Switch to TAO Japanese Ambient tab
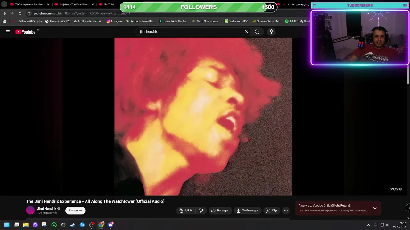The height and width of the screenshot is (230, 410). point(29,4)
